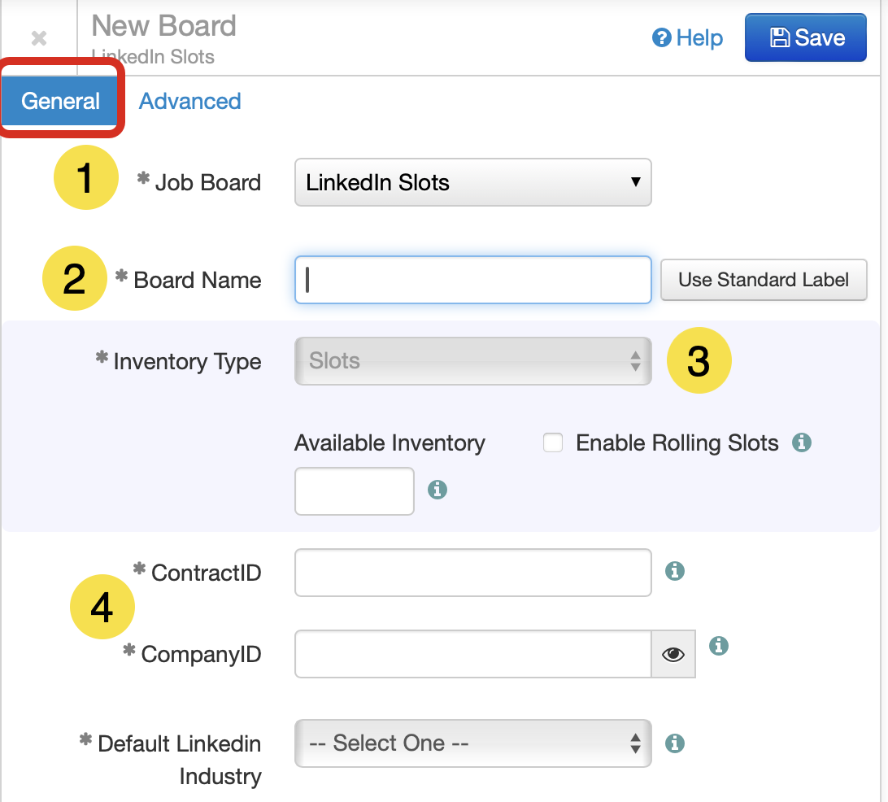Show info icon beside CompanyID field
Viewport: 888px width, 802px height.
tap(719, 646)
